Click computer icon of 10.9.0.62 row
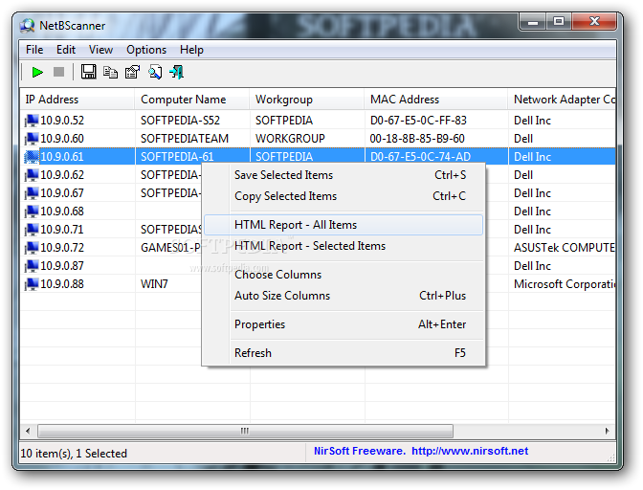The image size is (643, 490). [x=32, y=175]
